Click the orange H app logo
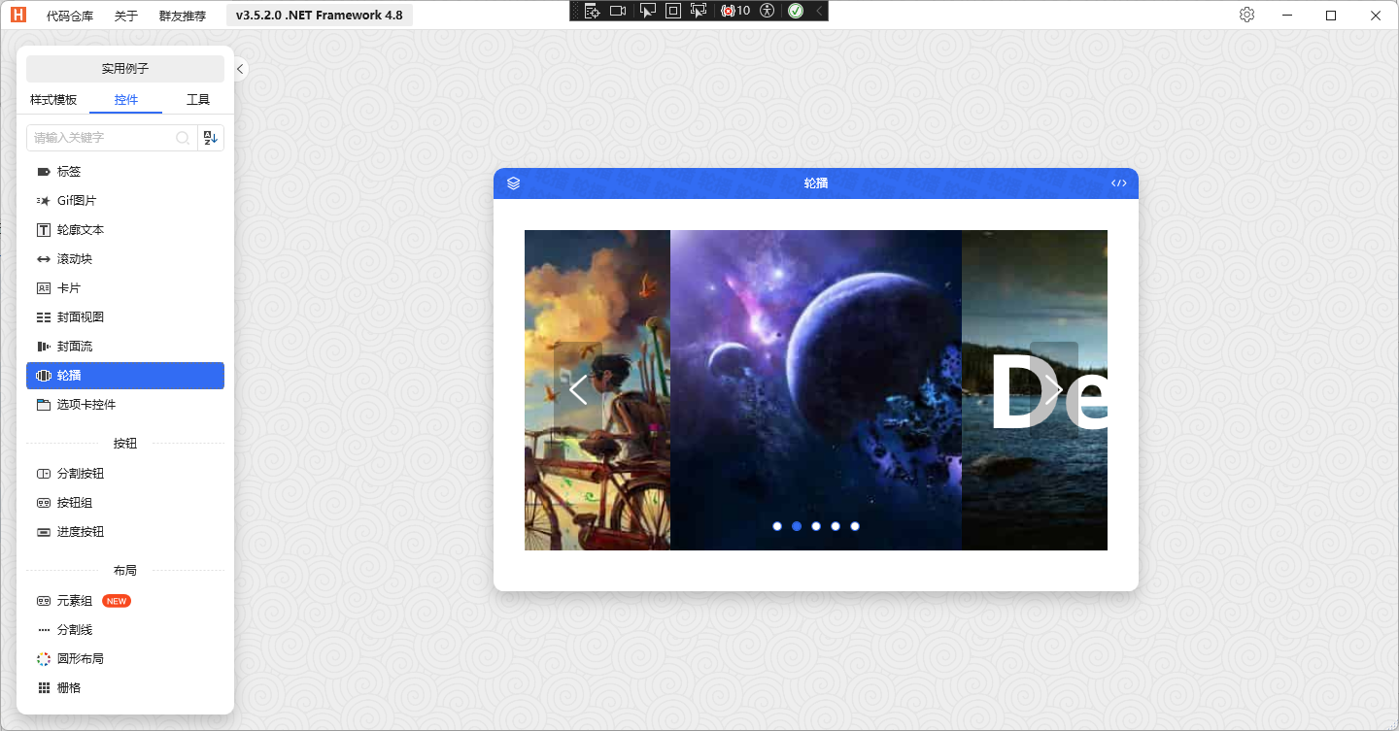1399x731 pixels. coord(17,15)
